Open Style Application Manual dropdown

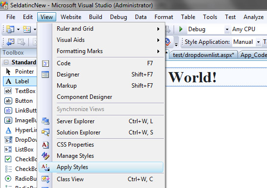pos(258,42)
